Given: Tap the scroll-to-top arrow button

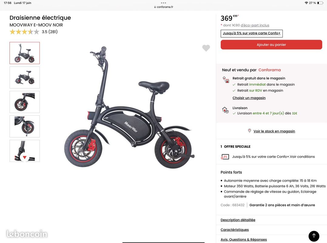Looking at the screenshot, I should [314, 236].
